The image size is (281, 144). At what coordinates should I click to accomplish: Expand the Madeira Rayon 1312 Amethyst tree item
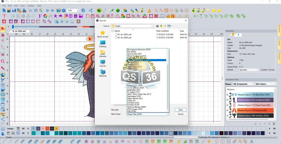(x=227, y=100)
